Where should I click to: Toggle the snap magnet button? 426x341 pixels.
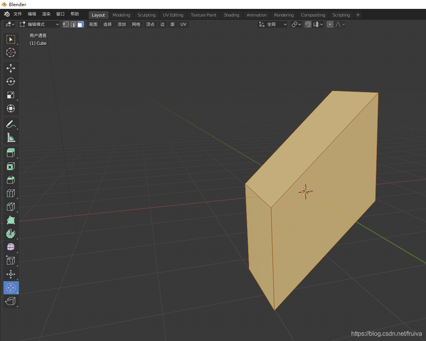tap(308, 24)
